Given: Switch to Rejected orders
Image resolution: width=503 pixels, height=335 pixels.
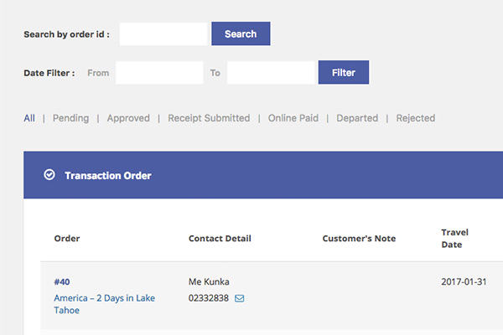Looking at the screenshot, I should [x=416, y=118].
